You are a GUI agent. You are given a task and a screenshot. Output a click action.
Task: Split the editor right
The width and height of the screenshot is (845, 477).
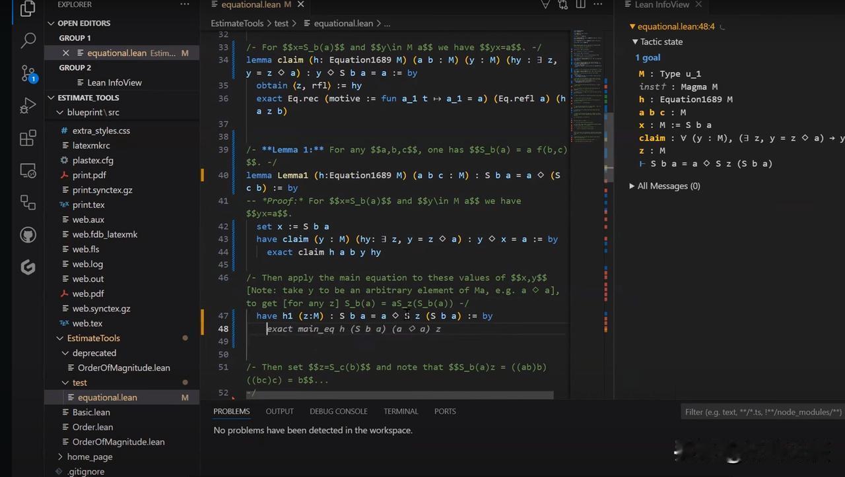[580, 5]
